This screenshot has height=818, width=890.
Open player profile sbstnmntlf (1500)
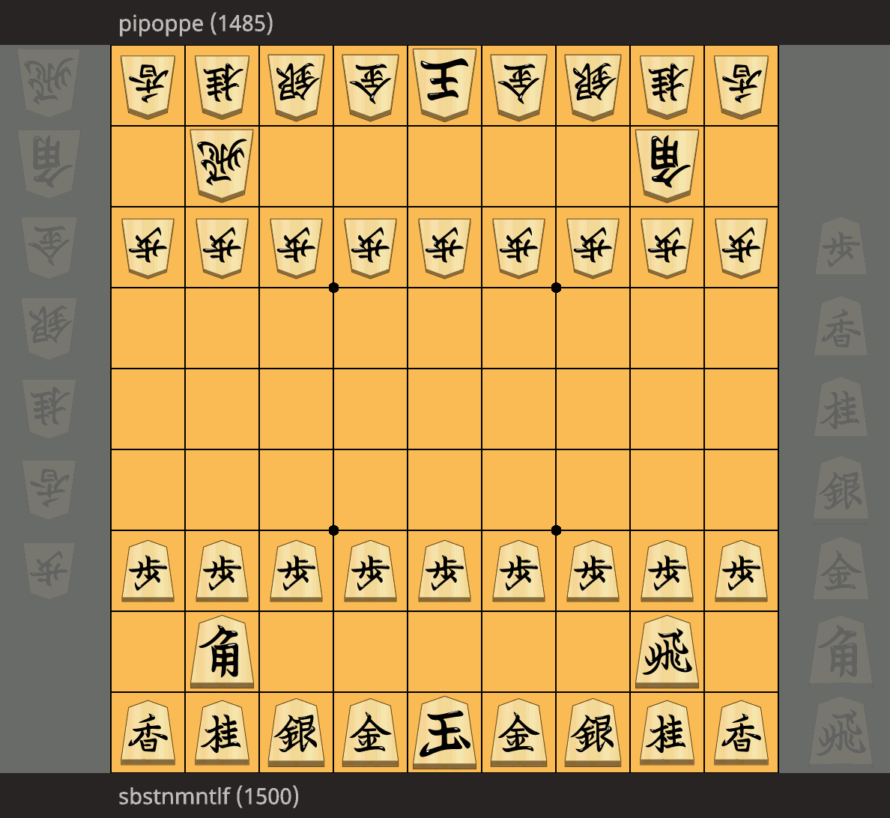(208, 796)
